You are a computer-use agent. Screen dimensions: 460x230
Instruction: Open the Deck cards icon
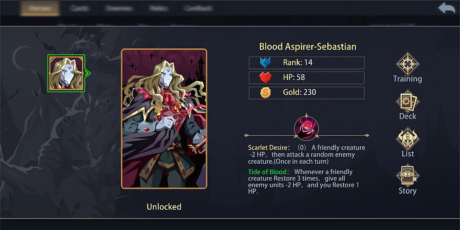pos(407,101)
